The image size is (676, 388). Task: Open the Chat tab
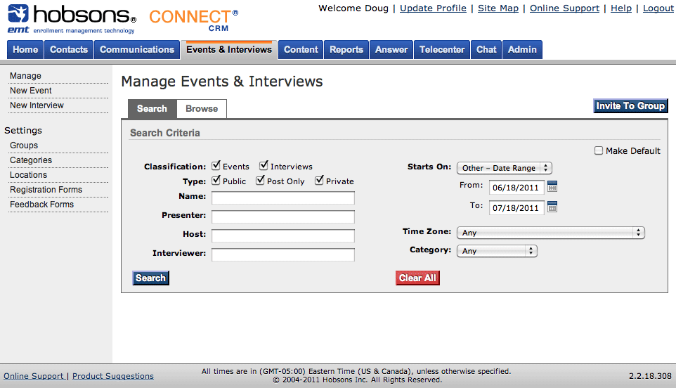pos(487,50)
